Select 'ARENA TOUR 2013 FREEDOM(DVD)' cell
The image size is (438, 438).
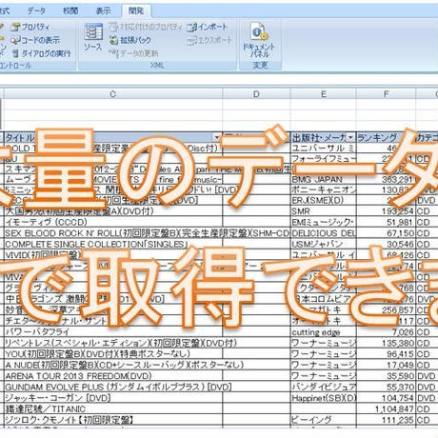[113, 376]
